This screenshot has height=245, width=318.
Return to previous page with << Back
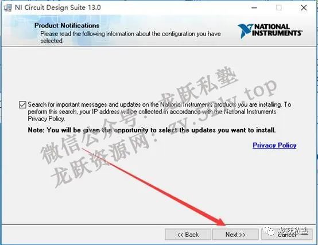[188, 235]
